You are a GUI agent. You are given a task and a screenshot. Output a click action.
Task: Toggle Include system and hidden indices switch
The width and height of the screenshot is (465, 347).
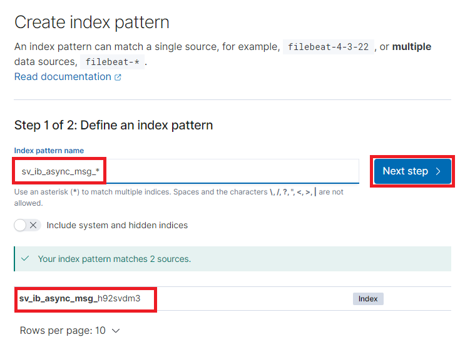tap(28, 225)
